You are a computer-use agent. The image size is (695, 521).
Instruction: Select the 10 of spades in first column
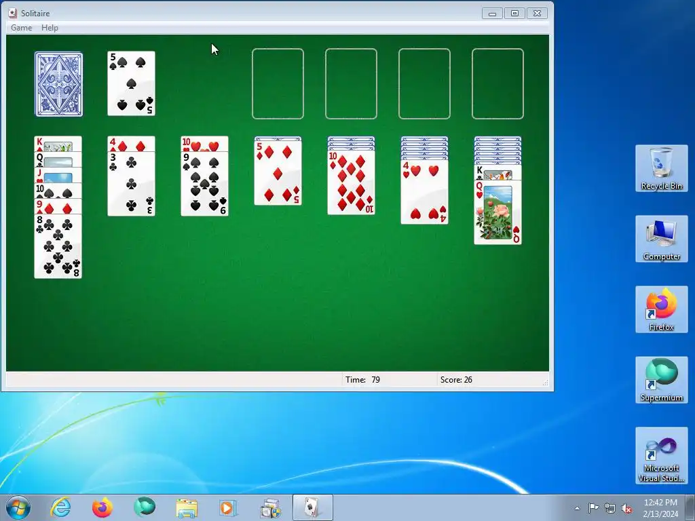pyautogui.click(x=58, y=191)
